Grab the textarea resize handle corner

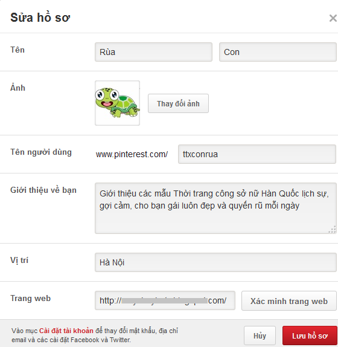(x=333, y=230)
